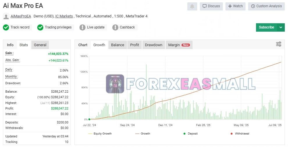Image resolution: width=288 pixels, height=147 pixels.
Task: Toggle Growth legend series
Action: coord(143,134)
